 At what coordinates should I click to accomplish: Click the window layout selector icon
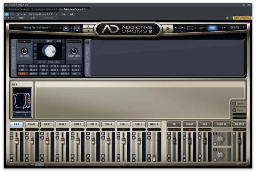pyautogui.click(x=179, y=28)
